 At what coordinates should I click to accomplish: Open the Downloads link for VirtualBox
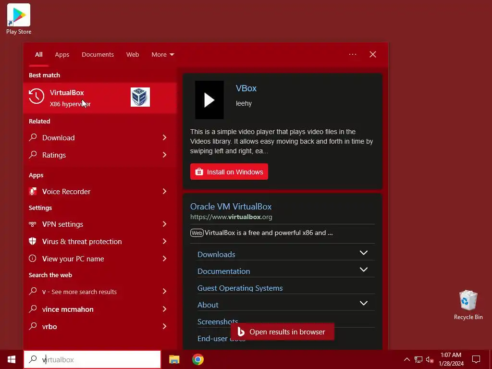click(x=216, y=254)
